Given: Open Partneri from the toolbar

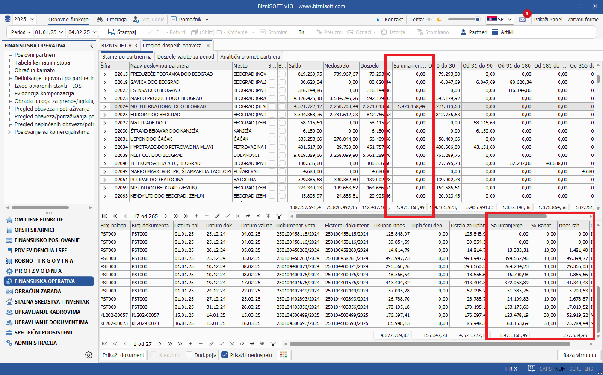Looking at the screenshot, I should 474,32.
